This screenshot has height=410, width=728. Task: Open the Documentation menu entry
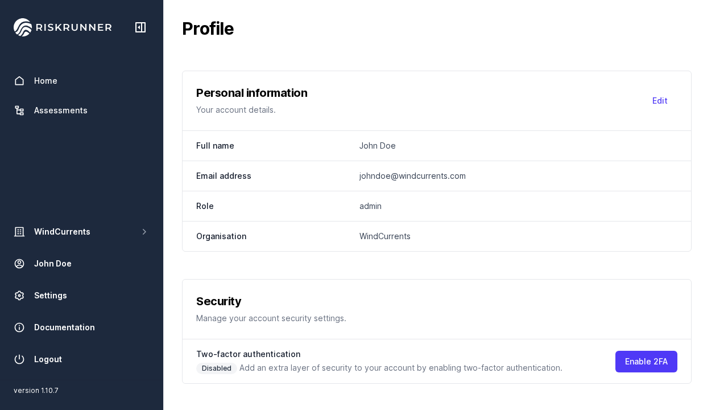[x=64, y=327]
